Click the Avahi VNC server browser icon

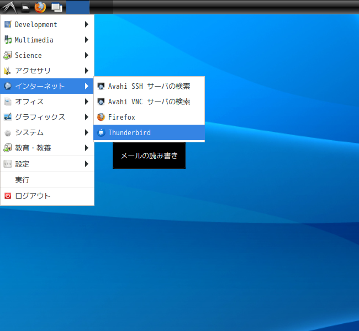click(x=101, y=102)
